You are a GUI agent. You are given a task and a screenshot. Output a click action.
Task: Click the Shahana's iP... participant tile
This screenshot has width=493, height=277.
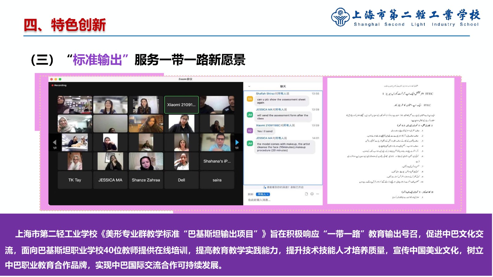point(217,161)
